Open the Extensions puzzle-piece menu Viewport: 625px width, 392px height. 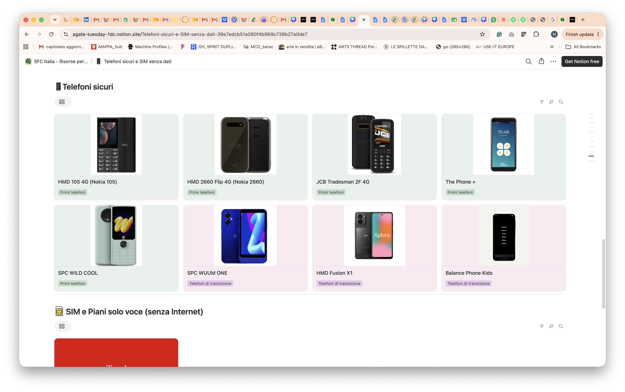click(536, 34)
